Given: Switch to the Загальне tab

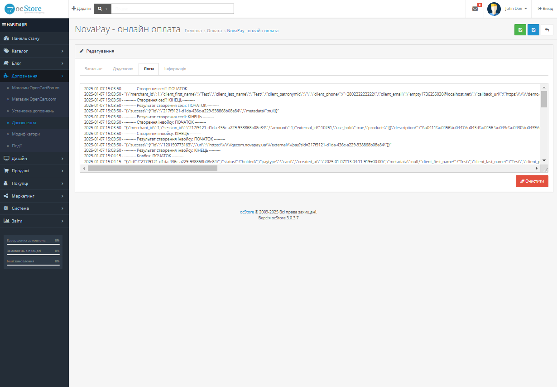Looking at the screenshot, I should (93, 69).
